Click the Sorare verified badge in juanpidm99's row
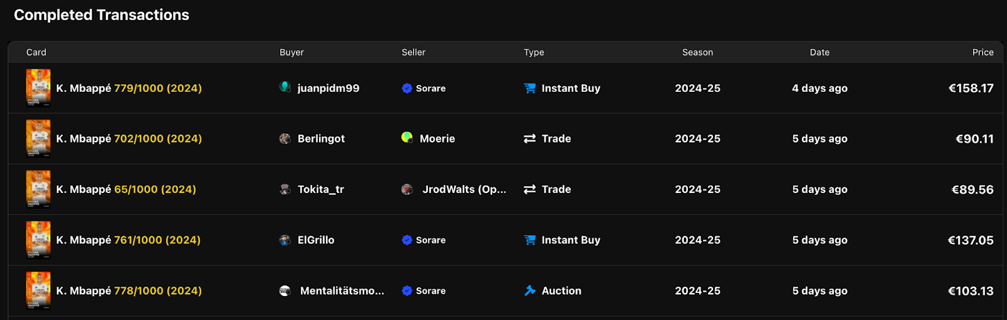The width and height of the screenshot is (1007, 320). [407, 88]
